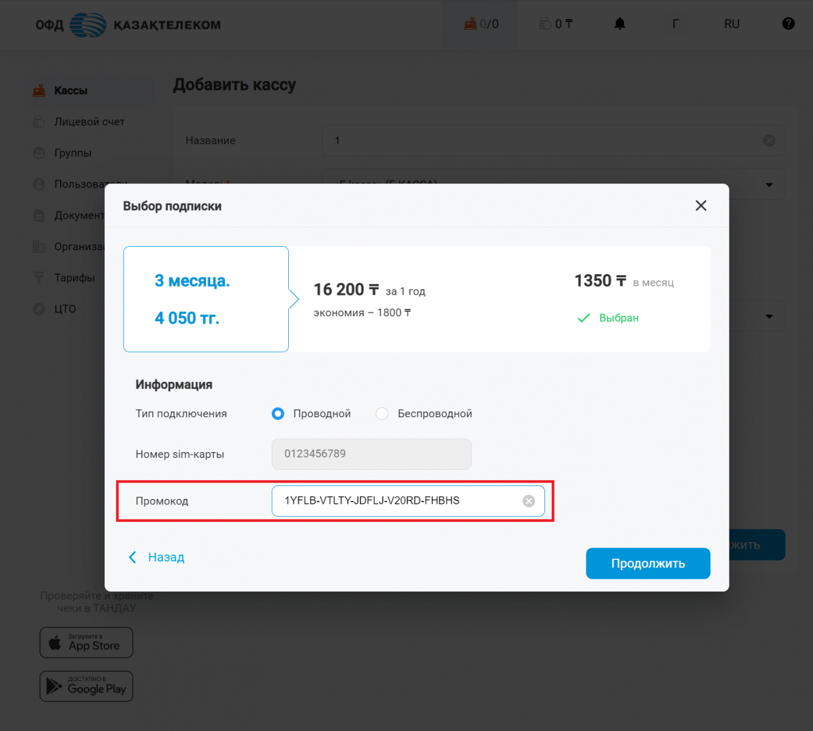Viewport: 813px width, 731px height.
Task: Go back with the Назад link
Action: (x=157, y=557)
